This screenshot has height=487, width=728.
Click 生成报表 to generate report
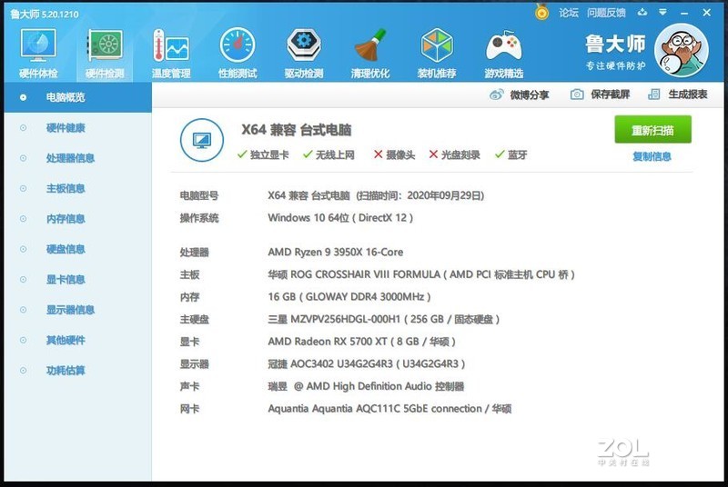[x=677, y=94]
